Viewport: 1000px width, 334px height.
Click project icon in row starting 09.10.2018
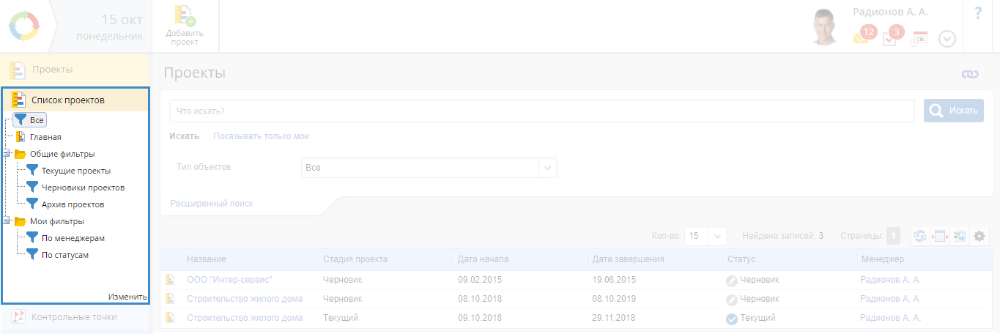tap(171, 318)
